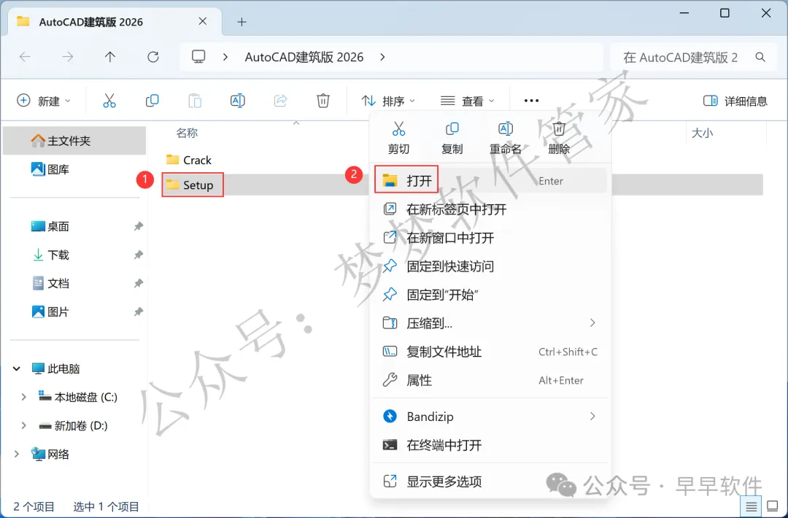Unpin 文档 via its pin icon
The image size is (788, 518).
tap(138, 283)
